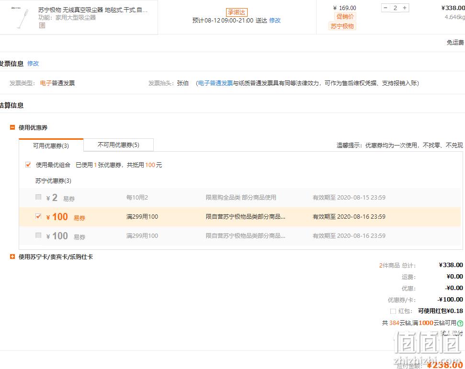Click the 2件商品 总计 amount ¥338.00
Viewport: 465px width, 369px height.
tap(451, 265)
